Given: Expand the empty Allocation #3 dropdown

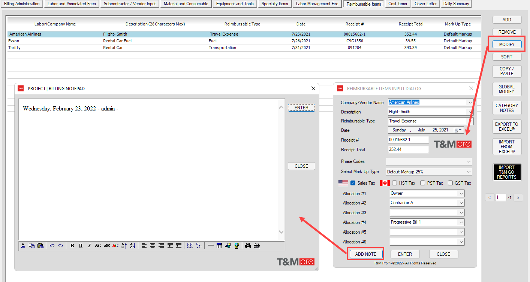Looking at the screenshot, I should point(461,212).
